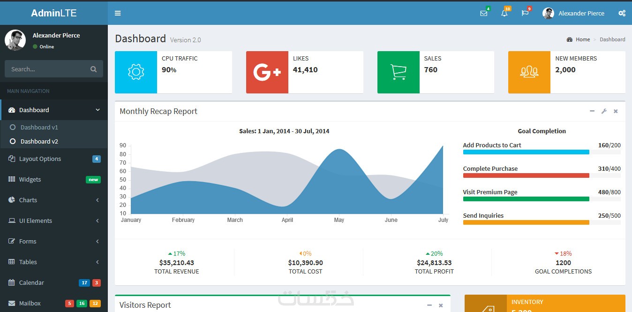Expand the UI Elements sidebar menu
This screenshot has width=632, height=312.
(54, 221)
